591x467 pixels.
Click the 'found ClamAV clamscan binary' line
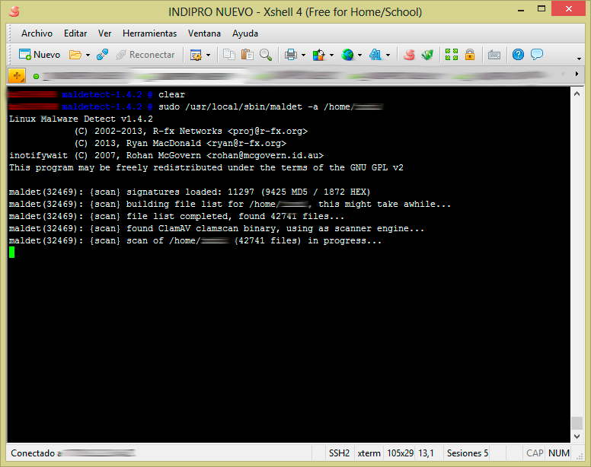[216, 228]
